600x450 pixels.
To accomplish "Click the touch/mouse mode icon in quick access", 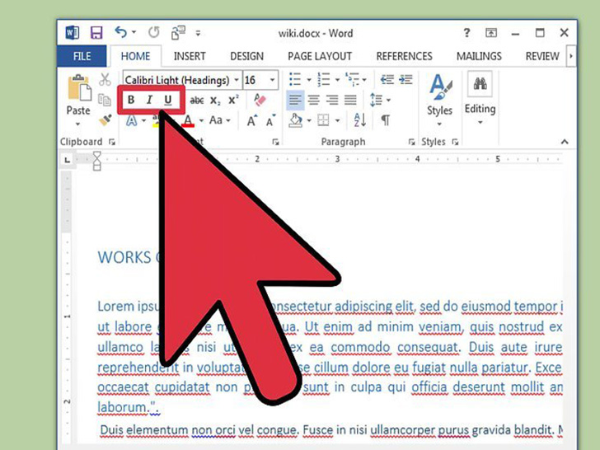I will 178,33.
